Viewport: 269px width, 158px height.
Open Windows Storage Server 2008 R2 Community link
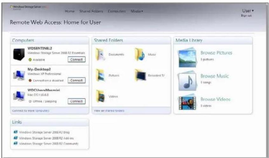pos(49,143)
